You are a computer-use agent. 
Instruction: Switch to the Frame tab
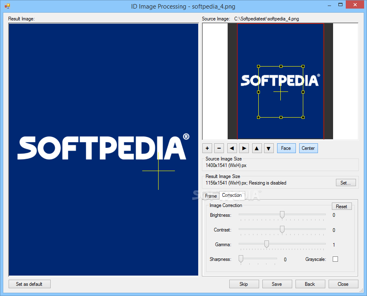(211, 196)
